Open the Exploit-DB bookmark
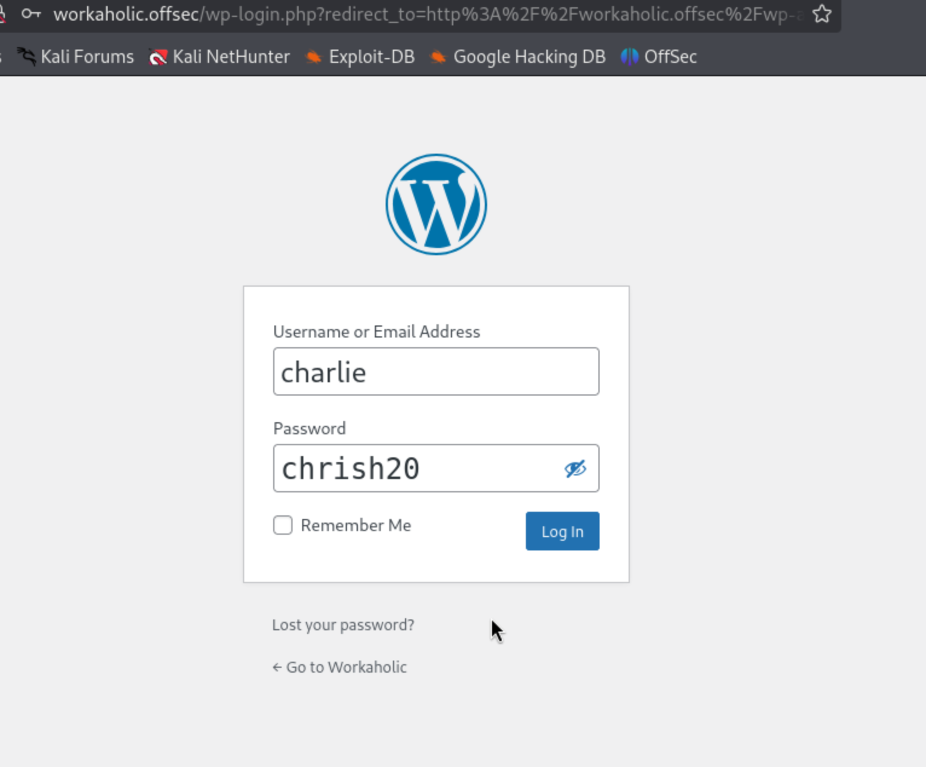The height and width of the screenshot is (767, 926). (x=360, y=57)
